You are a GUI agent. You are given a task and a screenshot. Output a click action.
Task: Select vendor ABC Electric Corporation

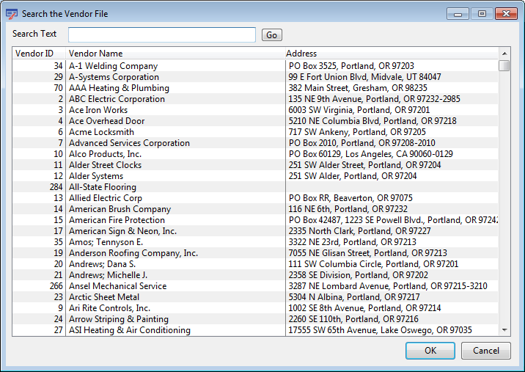[x=117, y=99]
